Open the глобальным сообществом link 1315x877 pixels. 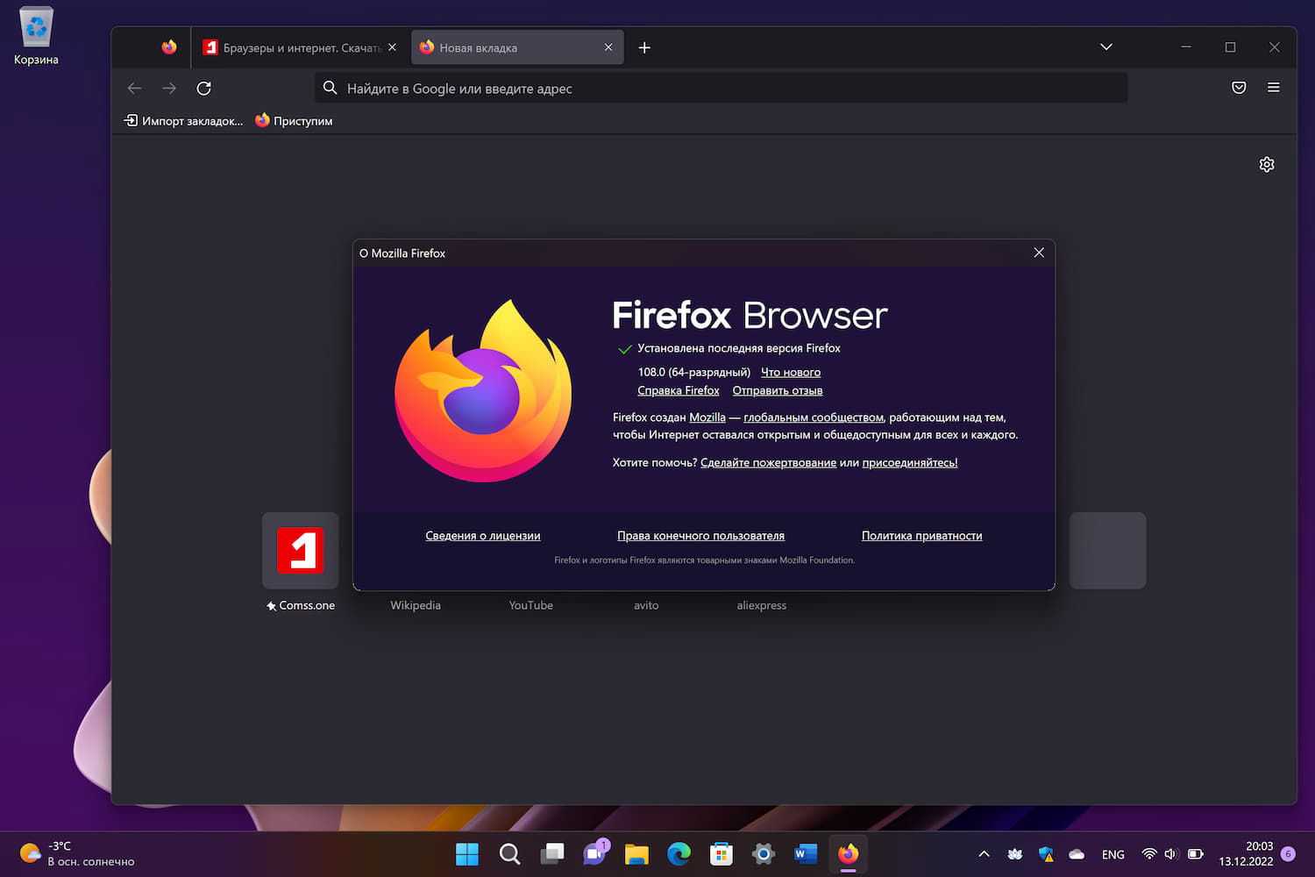point(814,417)
